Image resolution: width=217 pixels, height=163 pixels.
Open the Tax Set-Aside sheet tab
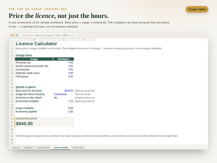coord(78,148)
